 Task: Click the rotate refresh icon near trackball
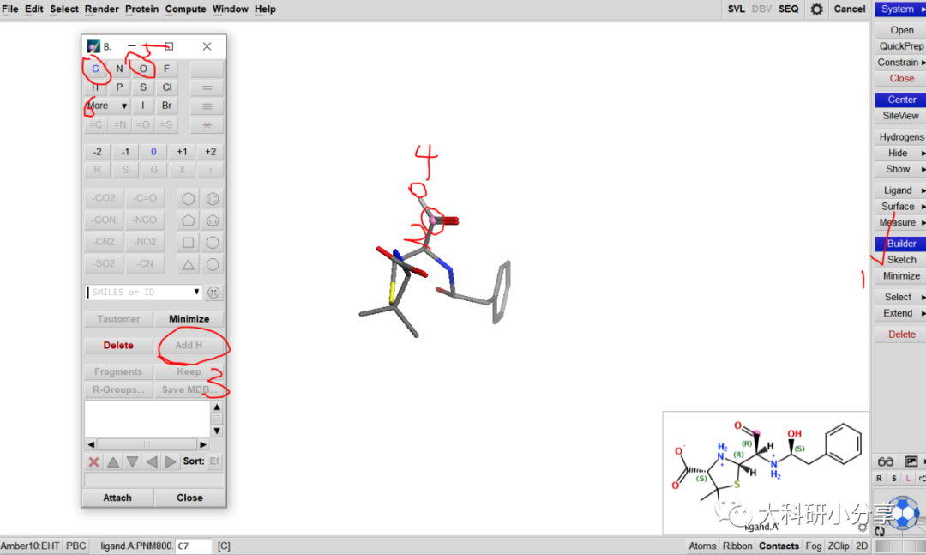(x=880, y=531)
